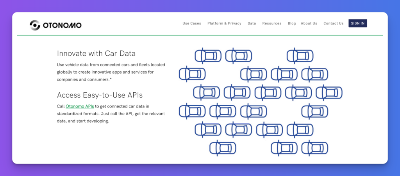
Task: Click the Innovate with Car Data heading
Action: point(96,53)
